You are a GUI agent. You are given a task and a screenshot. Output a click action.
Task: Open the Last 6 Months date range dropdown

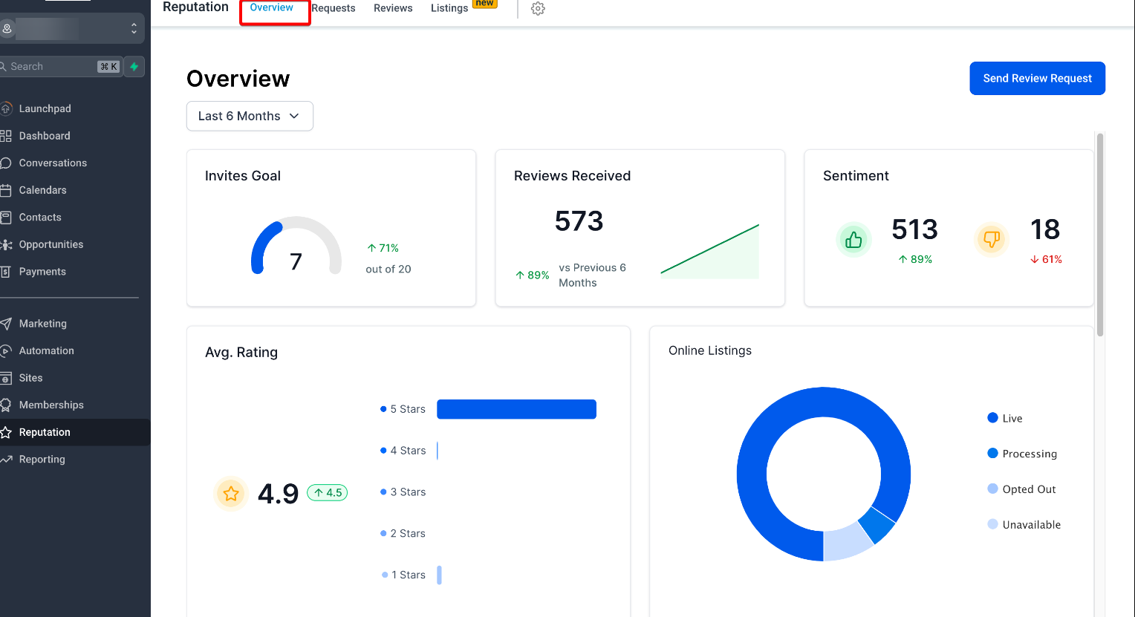(x=250, y=116)
